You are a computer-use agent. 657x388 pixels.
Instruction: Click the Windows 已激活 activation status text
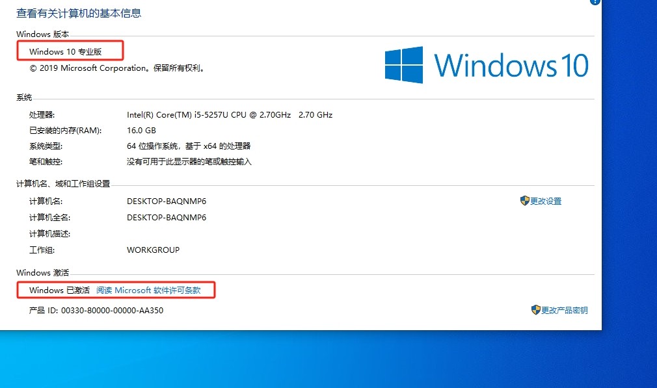pyautogui.click(x=59, y=290)
